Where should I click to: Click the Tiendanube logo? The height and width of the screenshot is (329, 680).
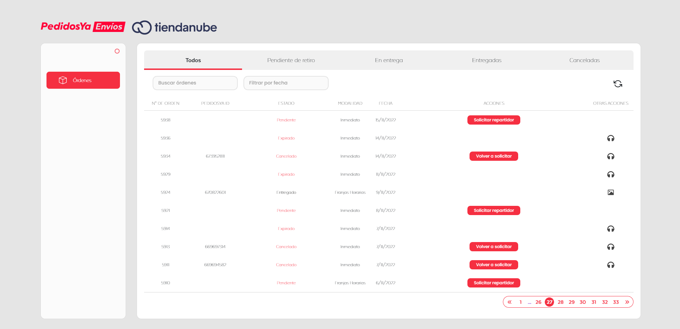(x=174, y=27)
